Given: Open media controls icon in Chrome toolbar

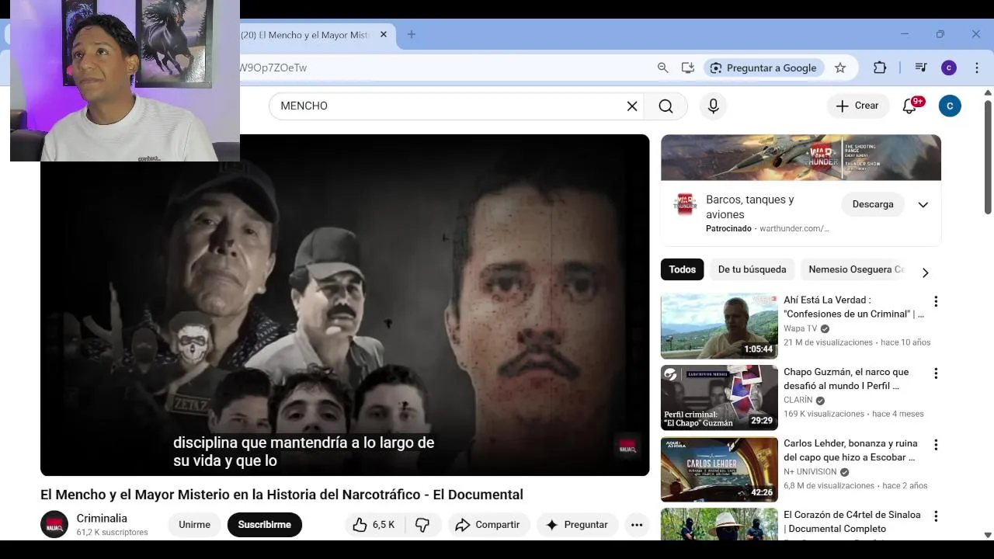Looking at the screenshot, I should pos(921,68).
